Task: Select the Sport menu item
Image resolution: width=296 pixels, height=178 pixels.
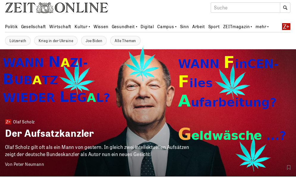Action: pos(214,27)
